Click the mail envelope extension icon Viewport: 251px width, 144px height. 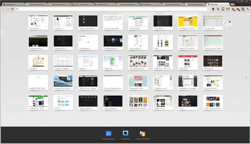point(228,9)
